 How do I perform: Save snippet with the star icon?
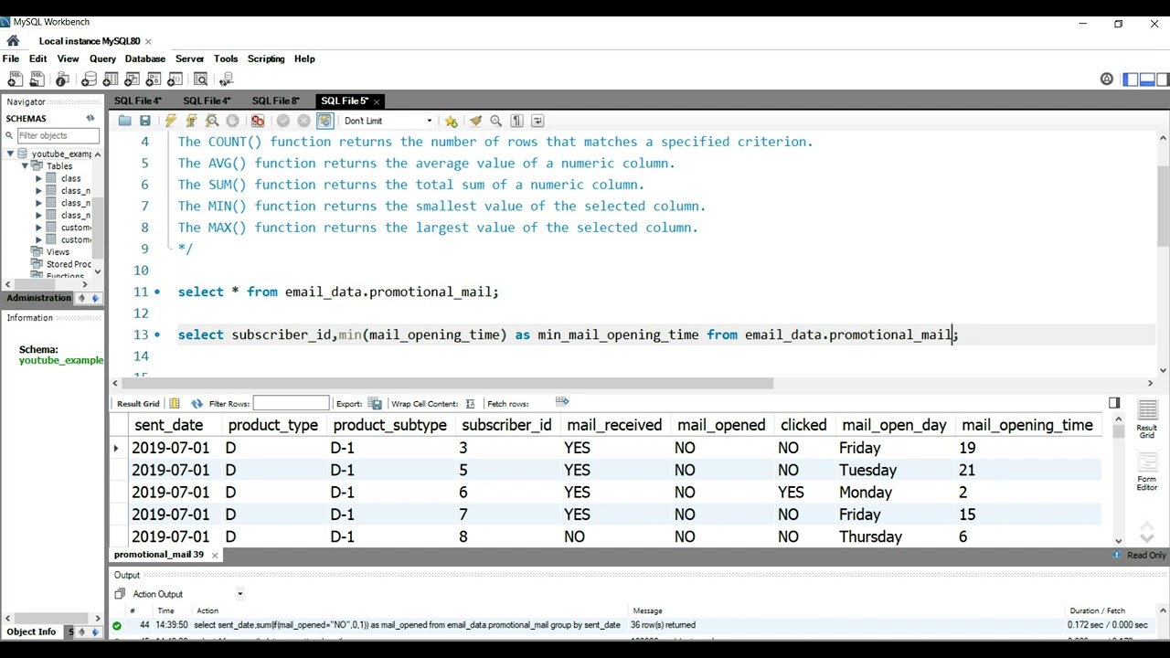click(x=452, y=121)
